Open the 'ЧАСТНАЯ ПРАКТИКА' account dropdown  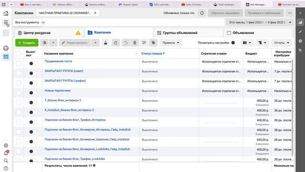click(x=68, y=13)
